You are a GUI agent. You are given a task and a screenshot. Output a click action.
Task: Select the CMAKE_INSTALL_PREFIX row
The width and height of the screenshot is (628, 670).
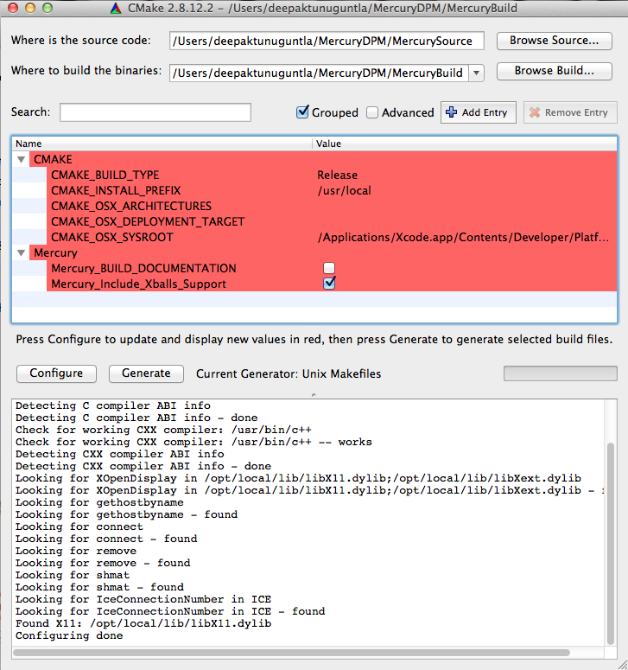pyautogui.click(x=314, y=190)
